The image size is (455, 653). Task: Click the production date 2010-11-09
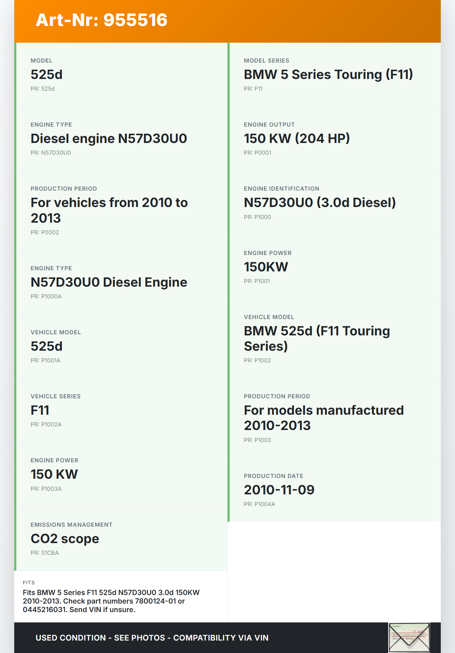point(279,490)
